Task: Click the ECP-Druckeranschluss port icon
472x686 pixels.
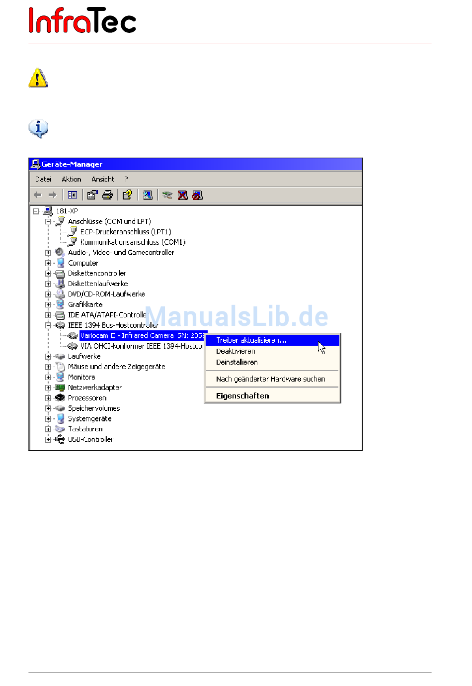Action: [x=73, y=232]
